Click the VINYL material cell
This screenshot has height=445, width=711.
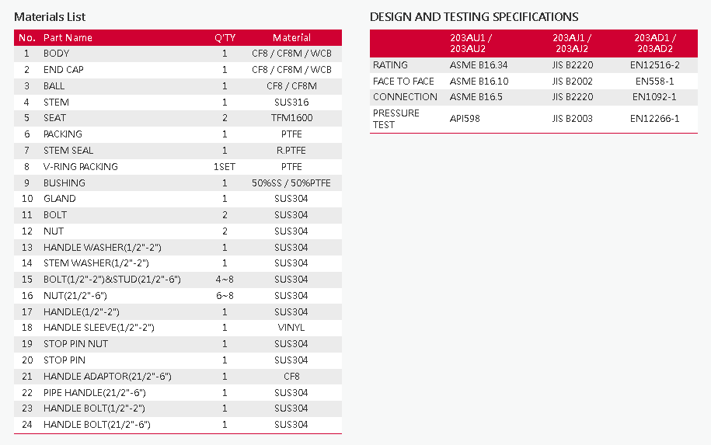(291, 328)
